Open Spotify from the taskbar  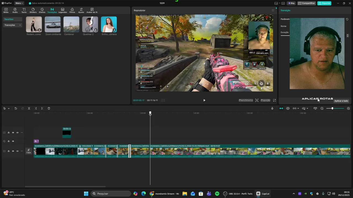(x=217, y=194)
